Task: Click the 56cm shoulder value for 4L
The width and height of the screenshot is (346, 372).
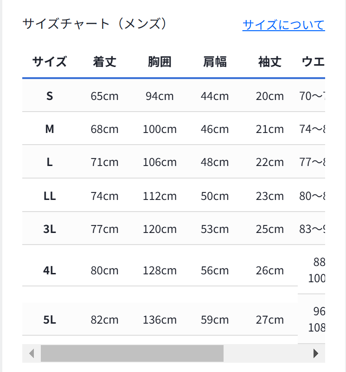Action: pyautogui.click(x=215, y=270)
